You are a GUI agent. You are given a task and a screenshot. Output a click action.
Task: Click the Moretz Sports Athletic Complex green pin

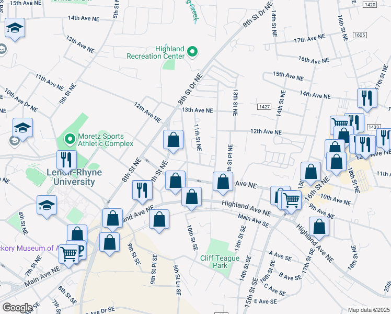click(70, 139)
